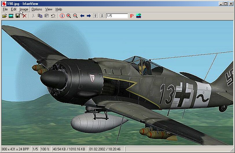Image resolution: width=235 pixels, height=153 pixels.
Task: Click the 100 % zoom status entry
Action: (45, 149)
